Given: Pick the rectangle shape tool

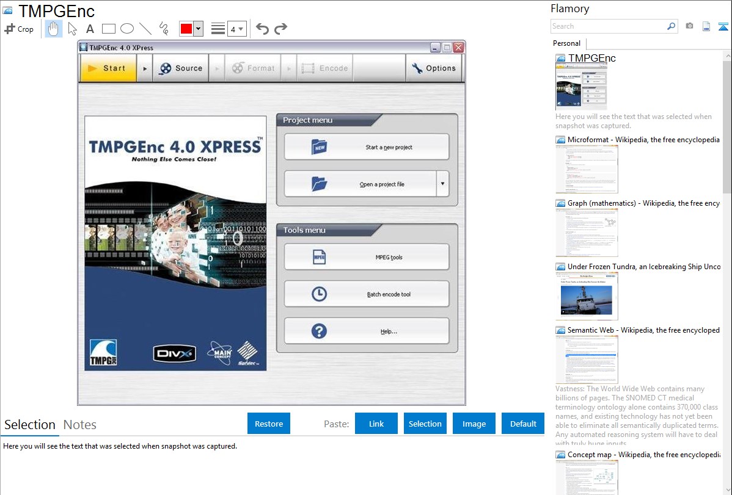Looking at the screenshot, I should point(108,29).
